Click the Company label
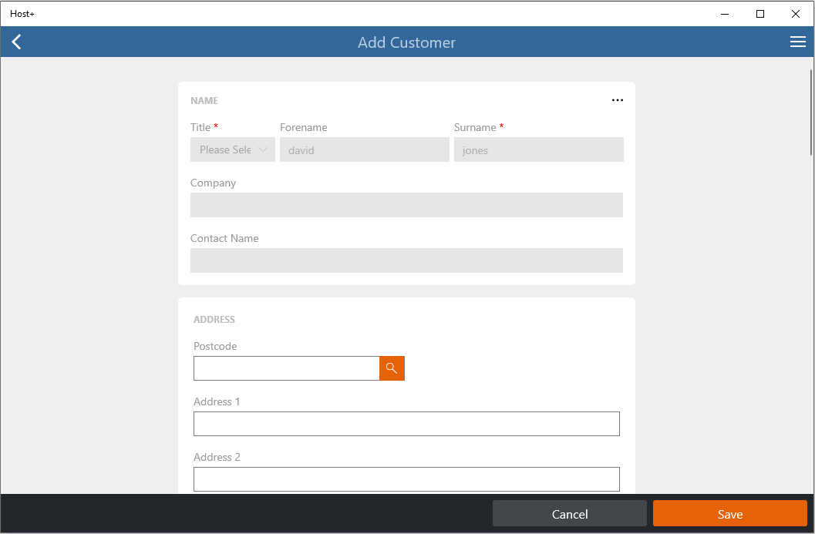Viewport: 815px width, 534px height. pyautogui.click(x=213, y=183)
